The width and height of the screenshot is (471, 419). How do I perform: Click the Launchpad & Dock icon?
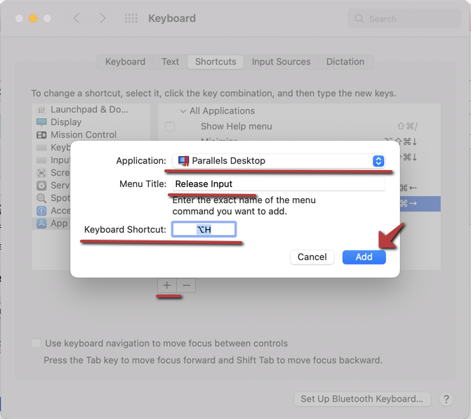[41, 110]
